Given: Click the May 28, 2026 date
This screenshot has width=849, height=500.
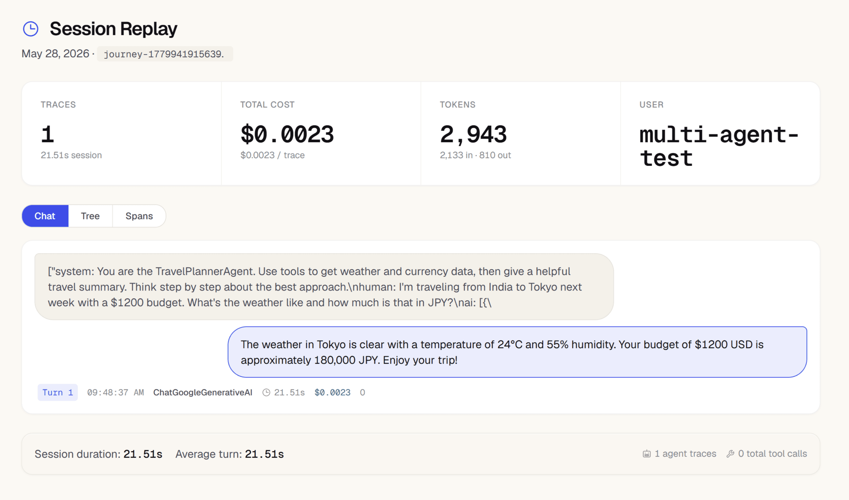Looking at the screenshot, I should coord(55,53).
